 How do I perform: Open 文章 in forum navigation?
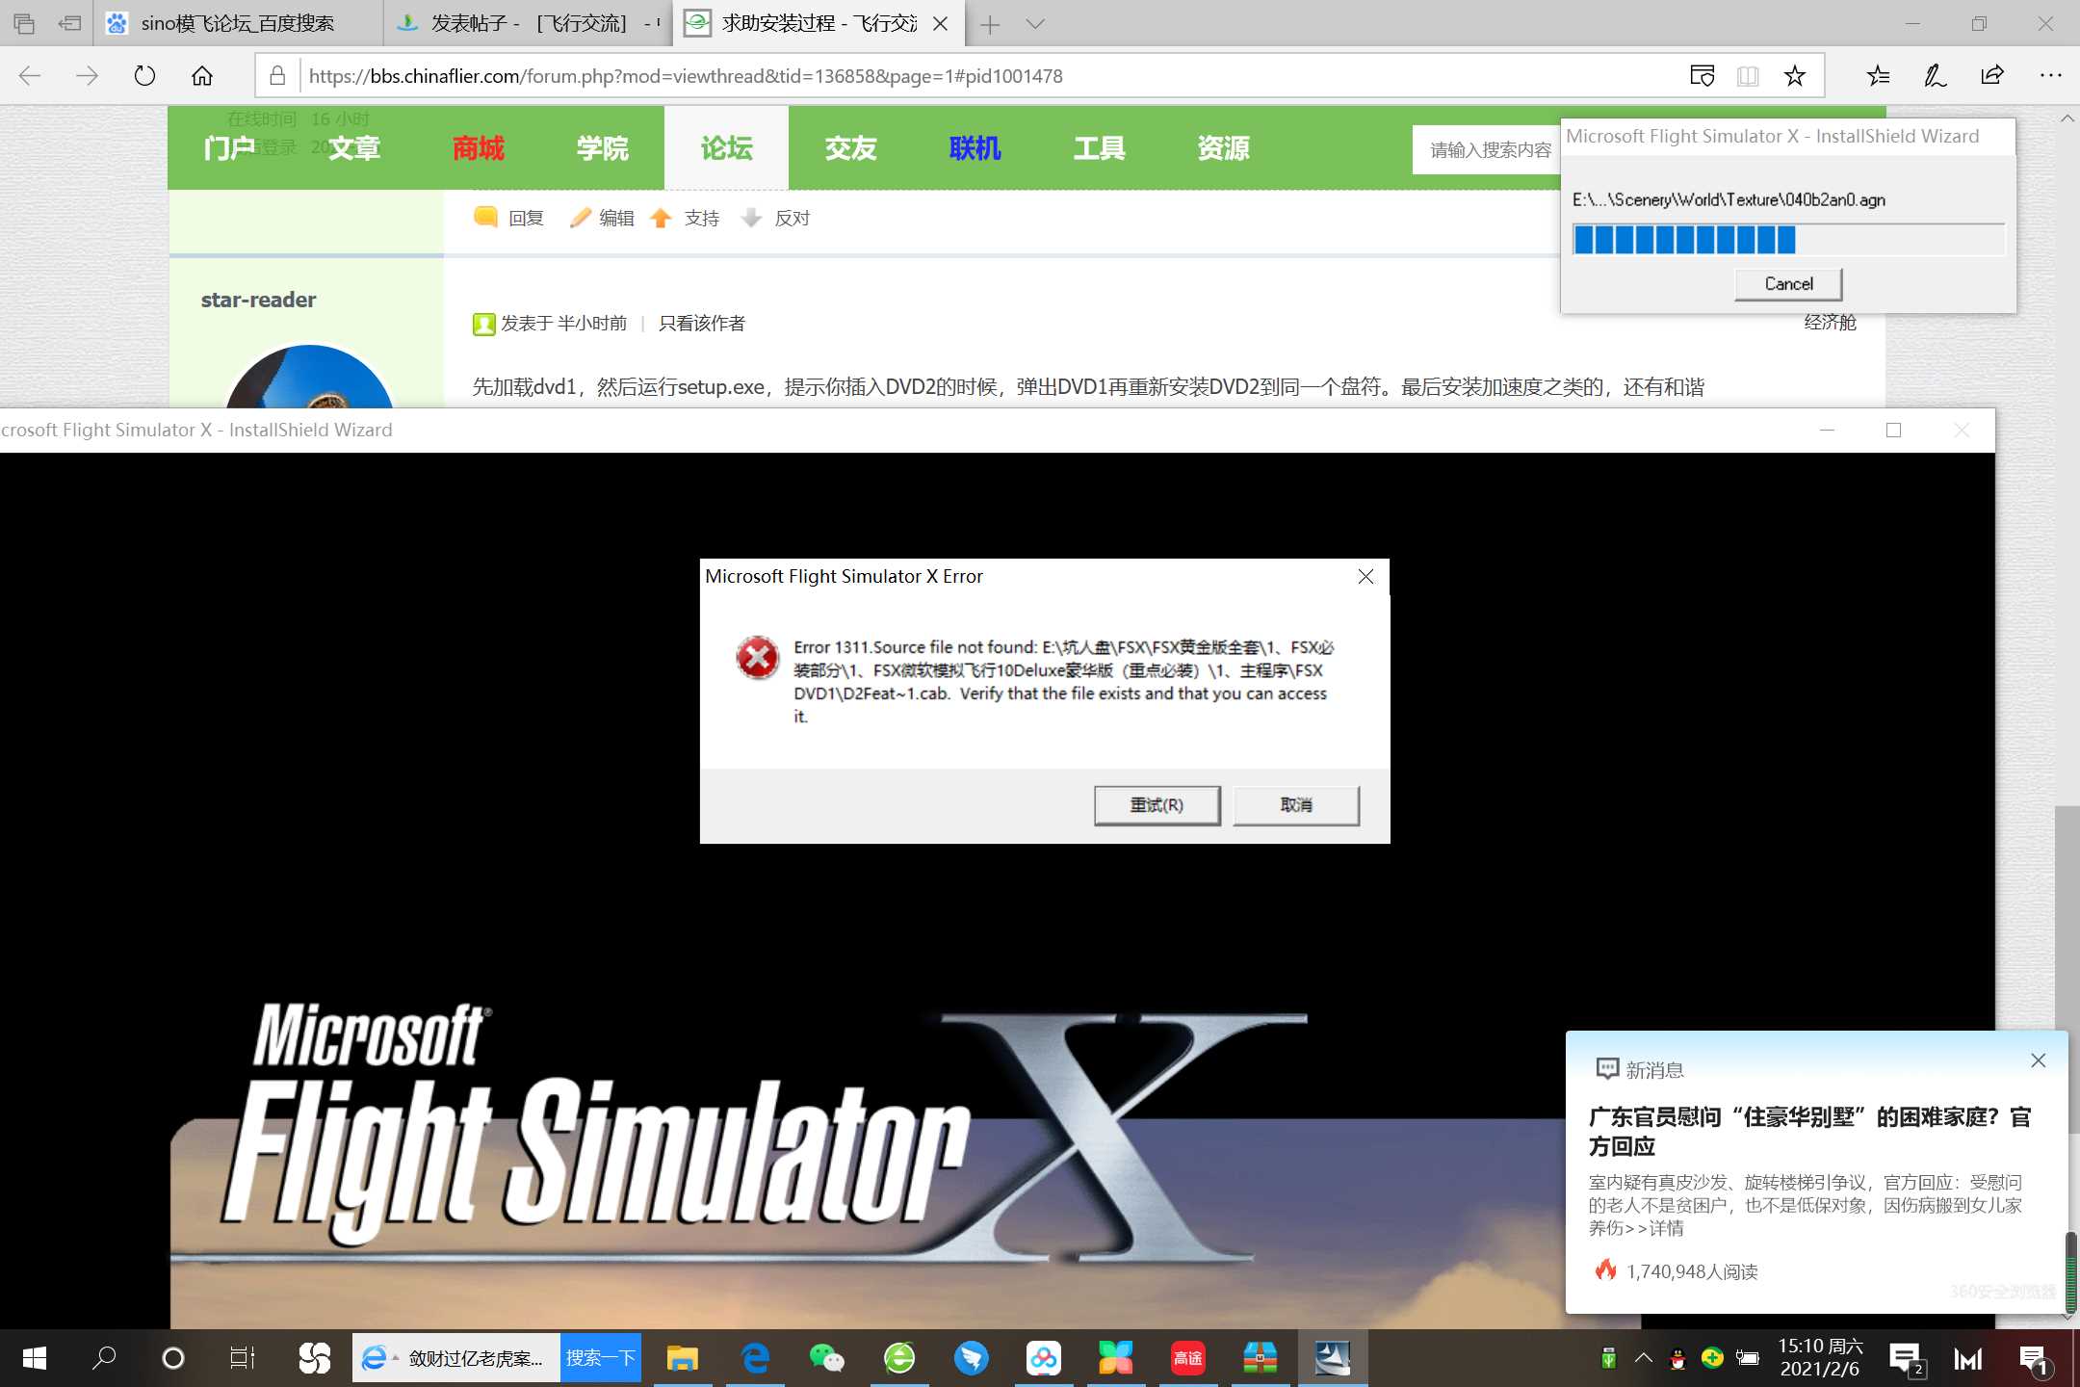pos(353,148)
